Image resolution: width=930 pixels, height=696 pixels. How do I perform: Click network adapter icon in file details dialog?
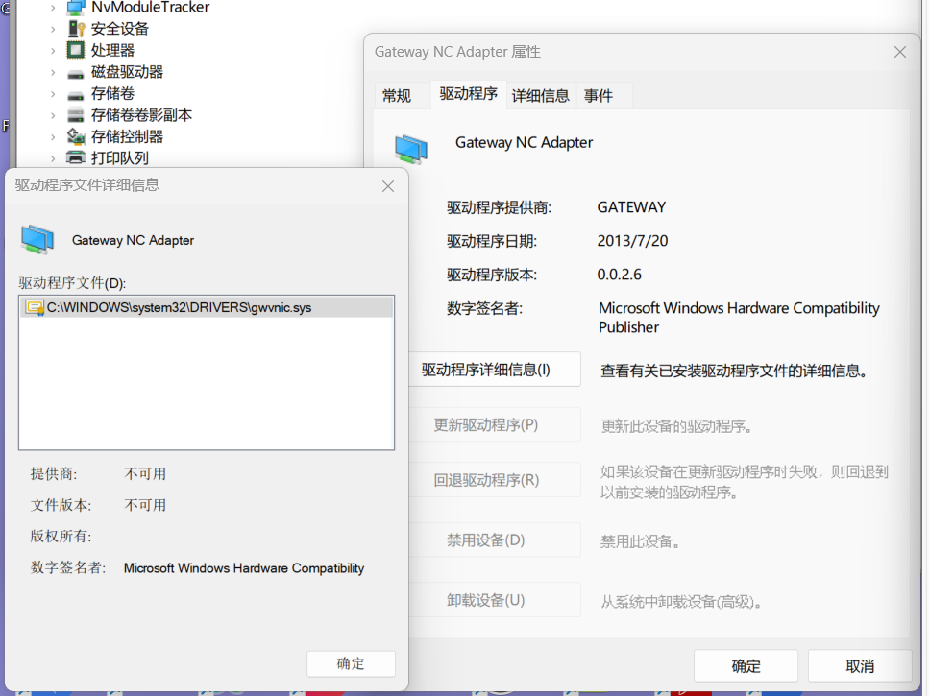point(37,240)
